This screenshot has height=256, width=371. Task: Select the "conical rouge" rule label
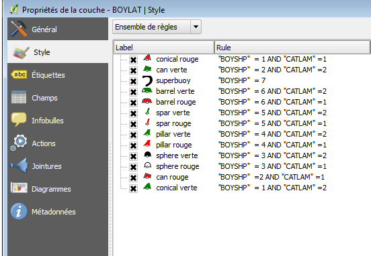[x=177, y=59]
